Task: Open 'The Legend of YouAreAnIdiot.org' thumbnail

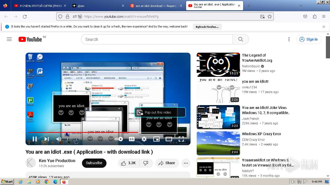Action: (x=218, y=65)
